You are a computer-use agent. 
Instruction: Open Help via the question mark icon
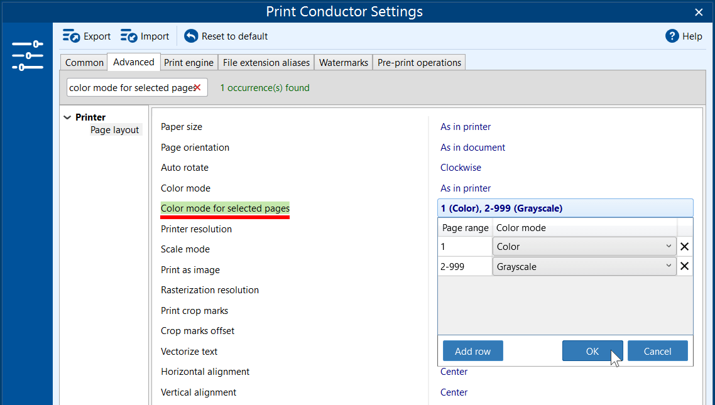[672, 36]
